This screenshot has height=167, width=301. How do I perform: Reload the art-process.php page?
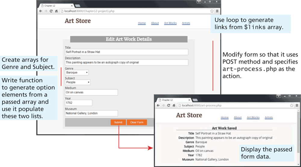point(169,106)
